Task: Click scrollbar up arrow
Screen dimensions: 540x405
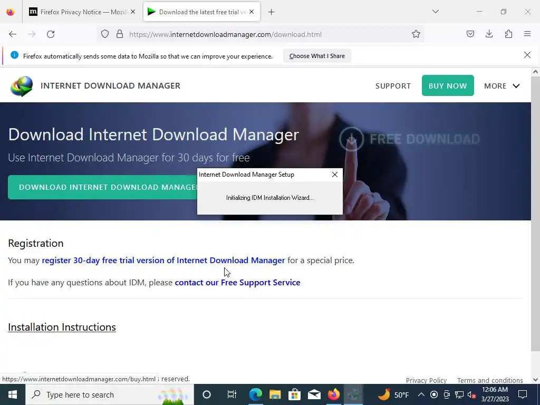Action: (535, 72)
